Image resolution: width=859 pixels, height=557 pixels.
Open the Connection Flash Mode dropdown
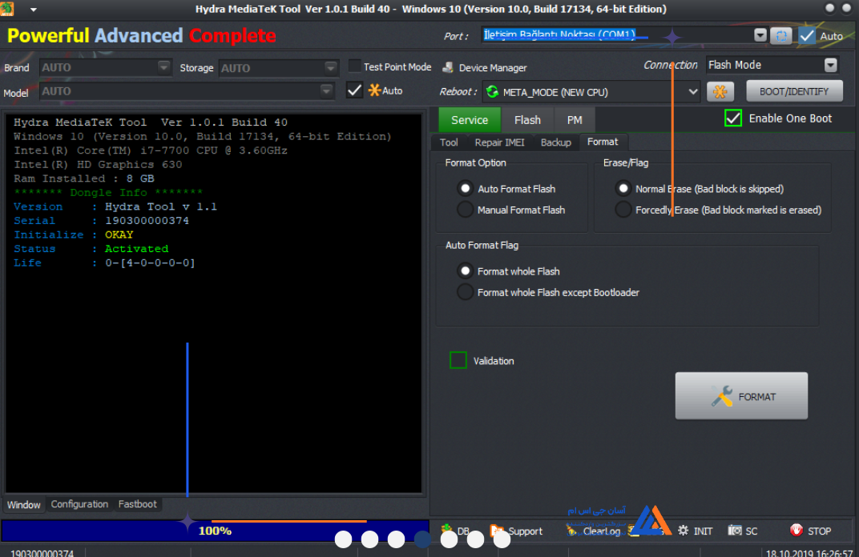[x=830, y=65]
